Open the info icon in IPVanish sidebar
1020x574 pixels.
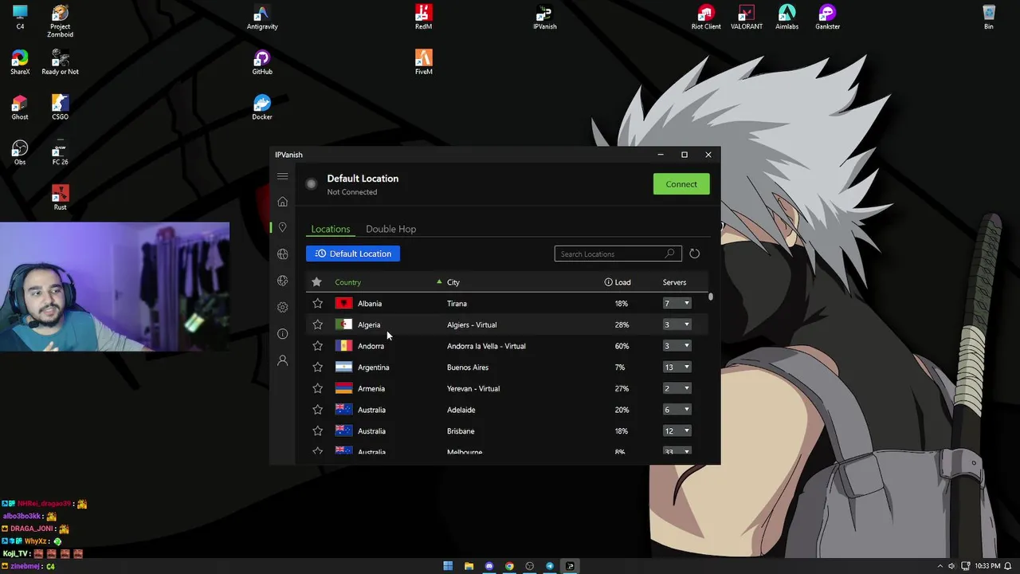click(282, 334)
